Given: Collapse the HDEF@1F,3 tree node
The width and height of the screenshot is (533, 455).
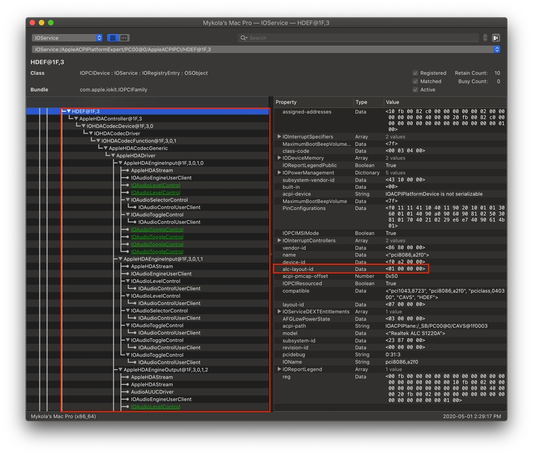Looking at the screenshot, I should [x=69, y=111].
